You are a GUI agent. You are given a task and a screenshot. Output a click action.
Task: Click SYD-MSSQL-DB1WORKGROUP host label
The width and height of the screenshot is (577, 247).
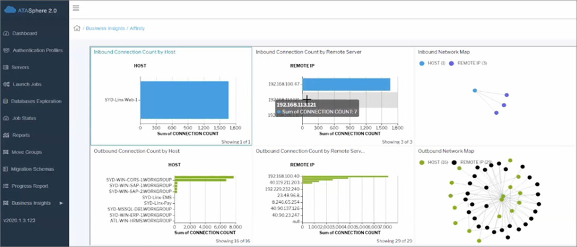pos(140,209)
